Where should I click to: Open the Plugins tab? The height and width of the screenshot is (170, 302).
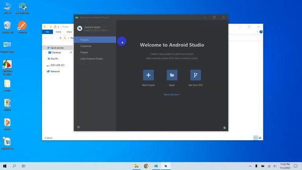pos(84,52)
